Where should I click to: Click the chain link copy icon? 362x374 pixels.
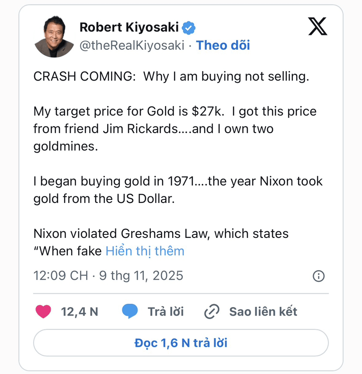tap(212, 312)
